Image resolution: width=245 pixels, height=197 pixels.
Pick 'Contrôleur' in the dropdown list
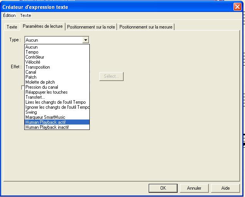[57, 57]
